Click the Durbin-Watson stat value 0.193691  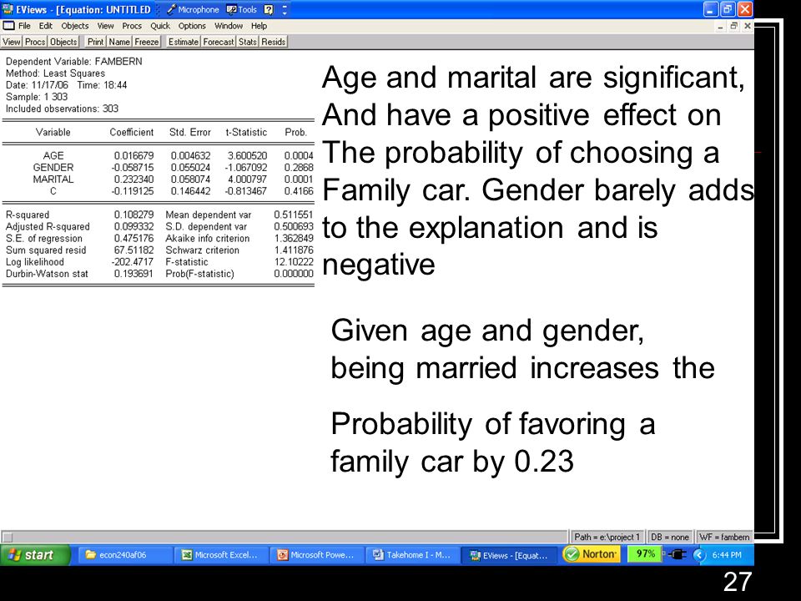133,274
